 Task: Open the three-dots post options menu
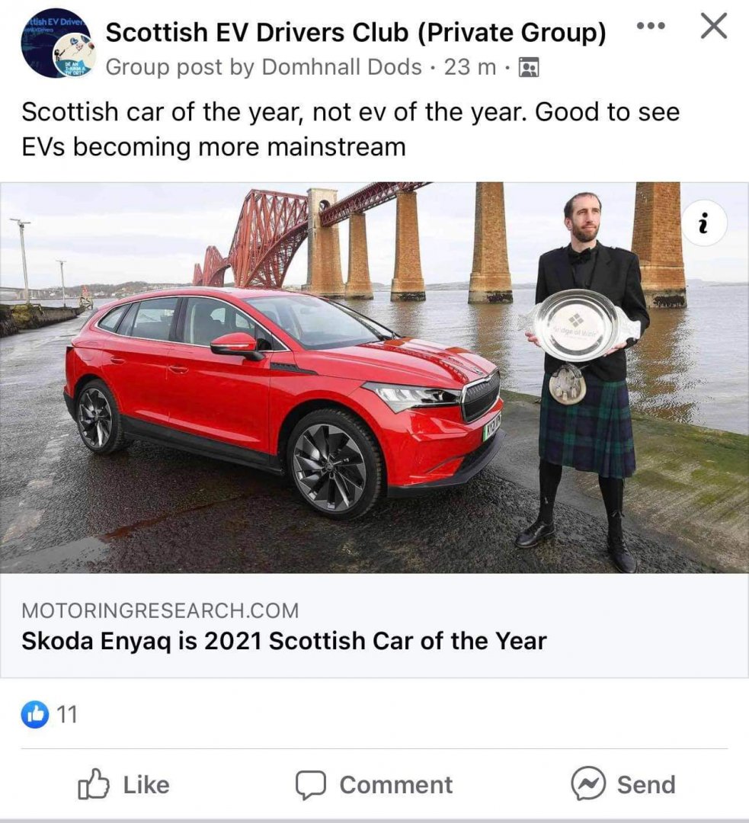pyautogui.click(x=651, y=25)
